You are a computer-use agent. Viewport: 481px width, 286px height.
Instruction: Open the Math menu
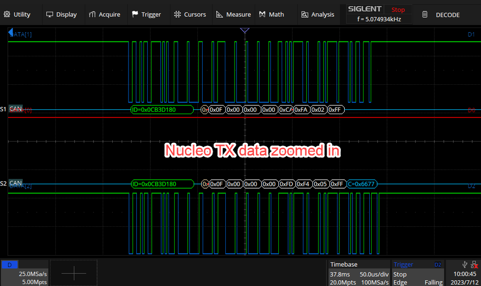point(272,14)
